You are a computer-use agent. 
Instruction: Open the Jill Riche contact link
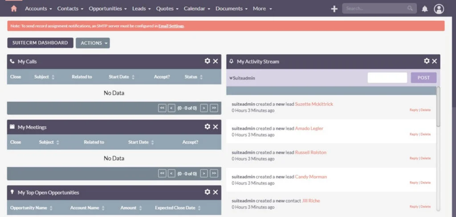coord(311,201)
